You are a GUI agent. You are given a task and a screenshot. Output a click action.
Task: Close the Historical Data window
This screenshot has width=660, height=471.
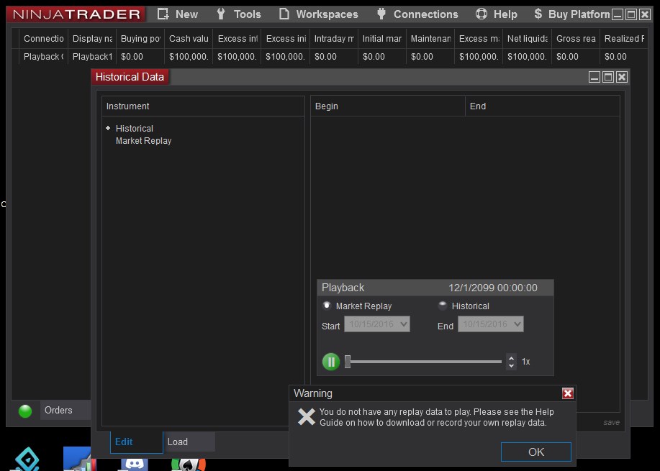click(x=622, y=77)
